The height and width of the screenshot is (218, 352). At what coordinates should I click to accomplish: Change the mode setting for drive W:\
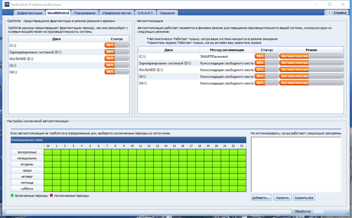point(311,83)
